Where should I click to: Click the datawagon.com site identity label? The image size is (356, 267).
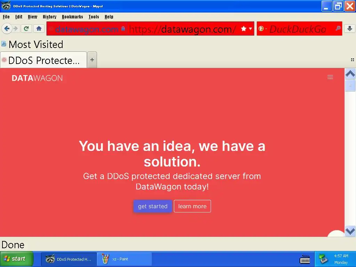coord(87,29)
